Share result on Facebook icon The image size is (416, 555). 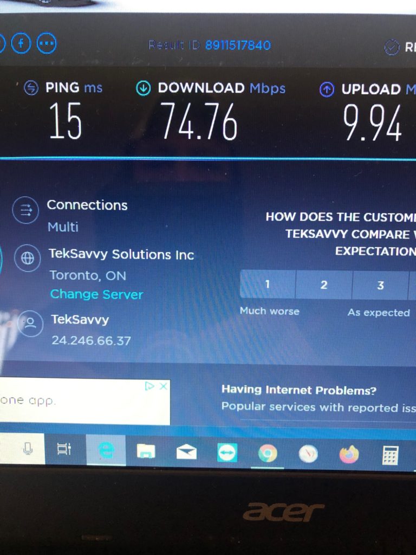pyautogui.click(x=21, y=43)
